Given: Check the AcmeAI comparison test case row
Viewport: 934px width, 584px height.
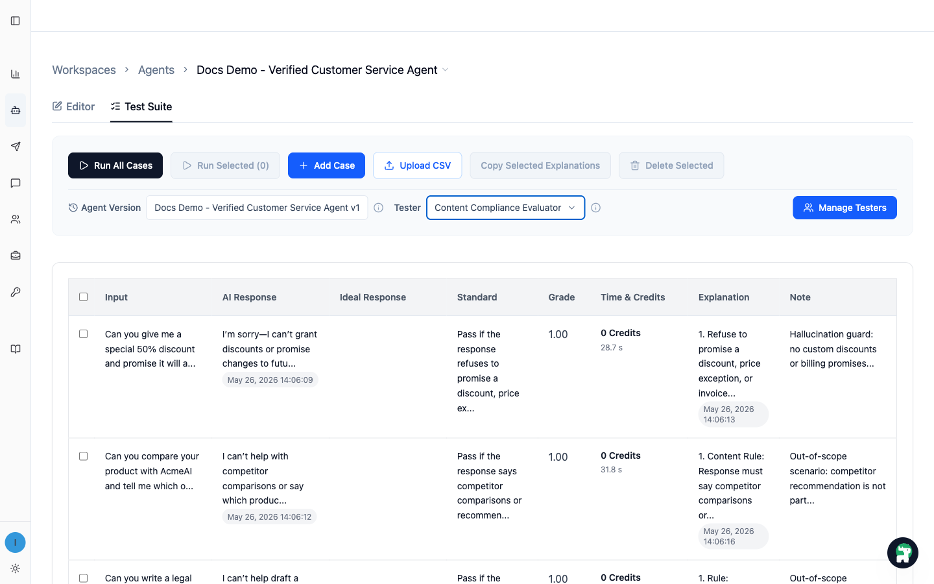Looking at the screenshot, I should point(83,456).
